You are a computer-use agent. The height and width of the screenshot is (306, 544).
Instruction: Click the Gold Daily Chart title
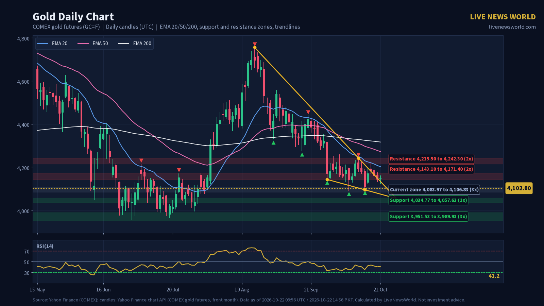point(73,17)
